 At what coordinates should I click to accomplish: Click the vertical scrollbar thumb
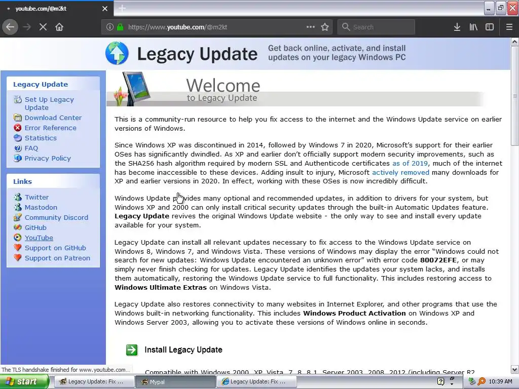pyautogui.click(x=515, y=96)
